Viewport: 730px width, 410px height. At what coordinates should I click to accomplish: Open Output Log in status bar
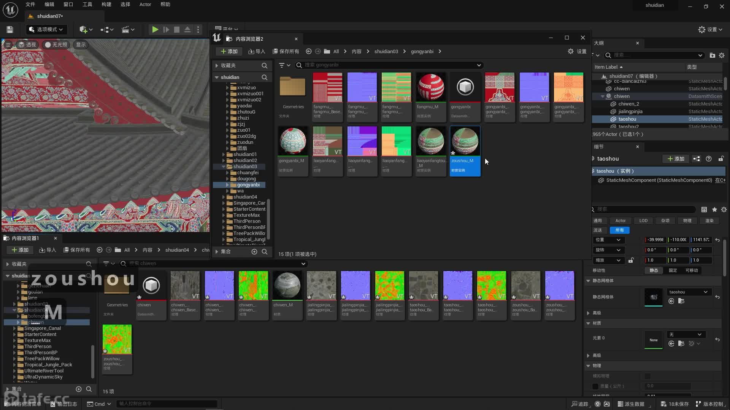pyautogui.click(x=64, y=404)
